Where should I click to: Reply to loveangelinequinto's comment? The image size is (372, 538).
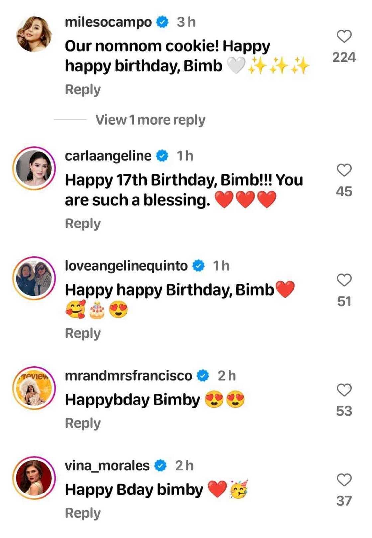pos(83,333)
